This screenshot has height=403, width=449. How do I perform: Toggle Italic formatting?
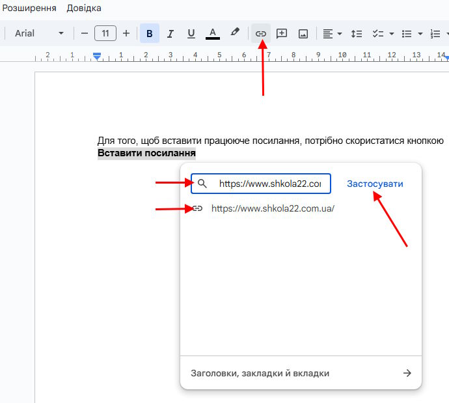coord(170,33)
